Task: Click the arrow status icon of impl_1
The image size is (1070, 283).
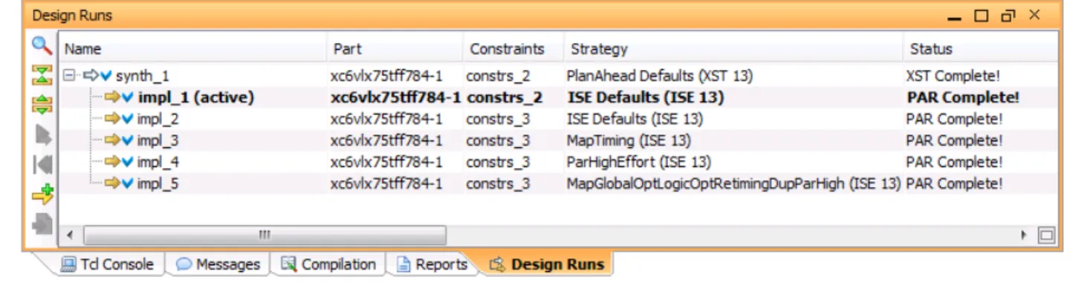Action: (112, 97)
